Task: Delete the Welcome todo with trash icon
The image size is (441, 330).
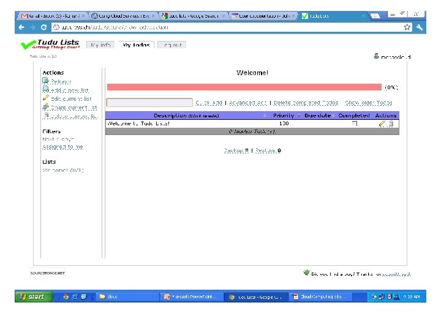Action: [x=391, y=123]
